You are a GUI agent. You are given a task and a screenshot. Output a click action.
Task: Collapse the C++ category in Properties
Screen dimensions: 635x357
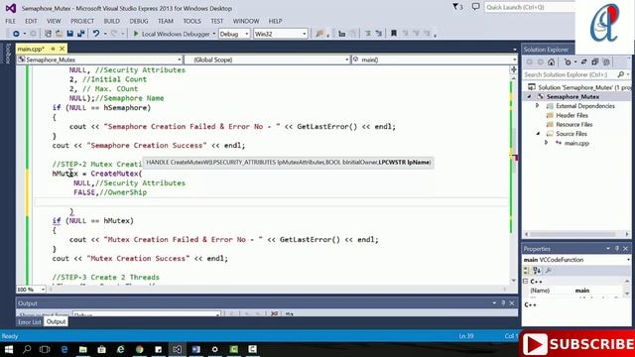click(526, 282)
